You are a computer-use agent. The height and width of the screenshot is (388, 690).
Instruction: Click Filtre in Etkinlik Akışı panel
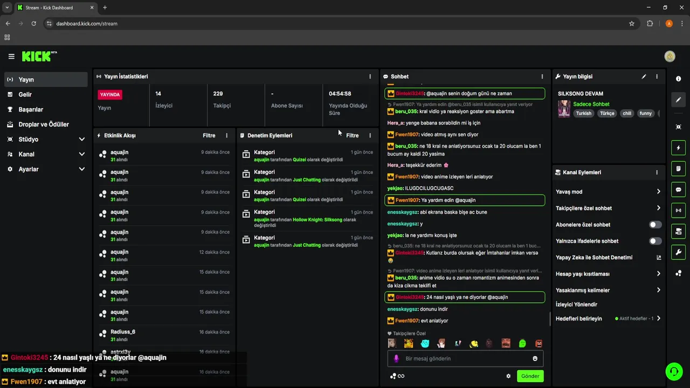[x=209, y=135]
